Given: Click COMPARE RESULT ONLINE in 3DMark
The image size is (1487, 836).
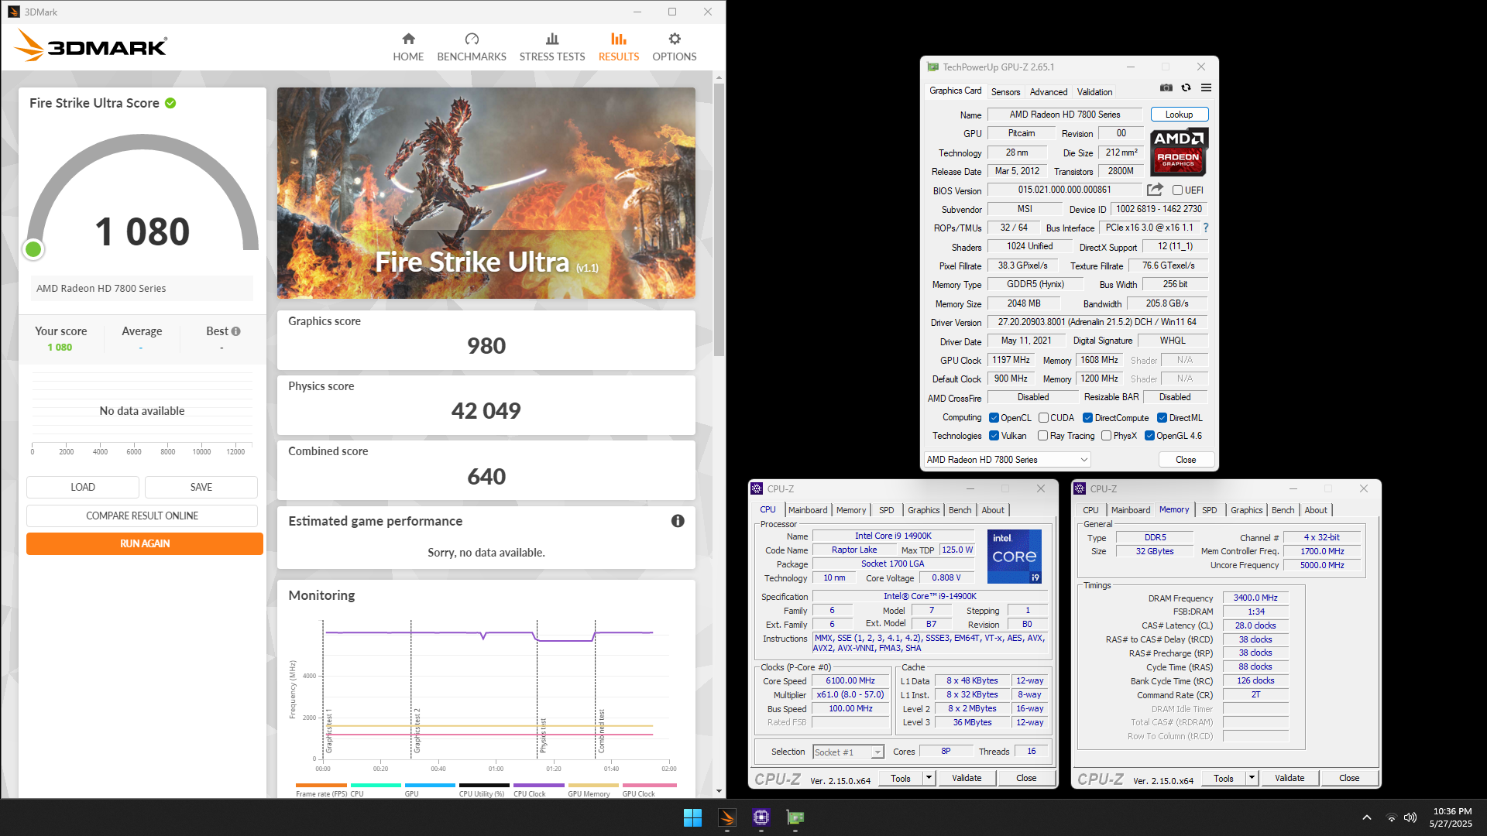Looking at the screenshot, I should [x=142, y=516].
